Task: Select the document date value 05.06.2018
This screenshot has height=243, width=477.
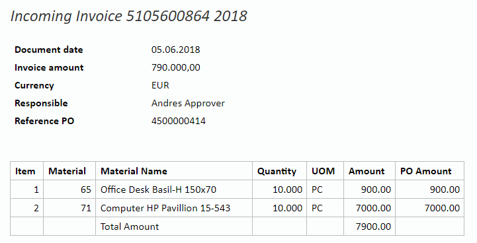Action: coord(175,50)
